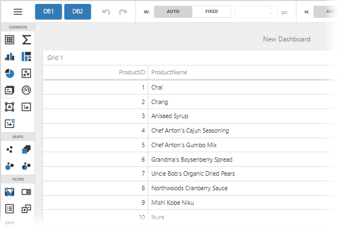Add a Scatter Chart item
The height and width of the screenshot is (230, 342).
tap(26, 73)
